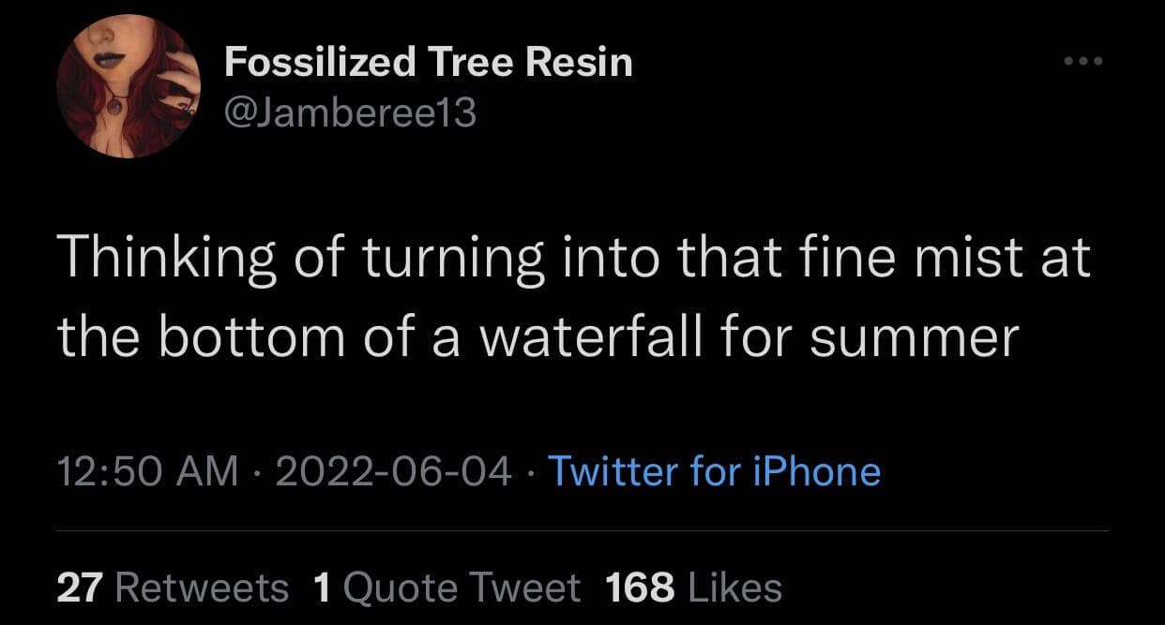The width and height of the screenshot is (1165, 625).
Task: View the Quote Tweet label
Action: (462, 588)
